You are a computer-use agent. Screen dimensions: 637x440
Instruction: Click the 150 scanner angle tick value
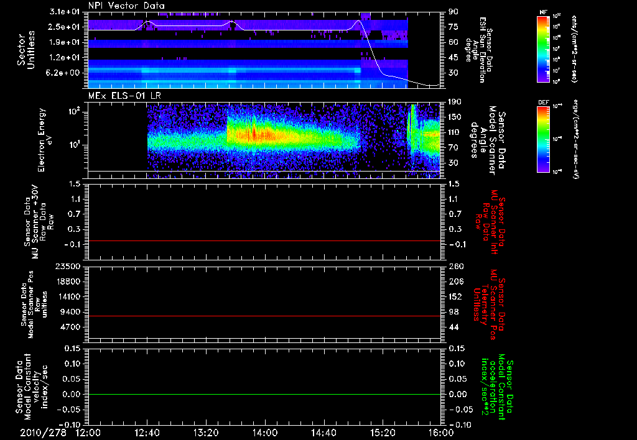[x=455, y=117]
